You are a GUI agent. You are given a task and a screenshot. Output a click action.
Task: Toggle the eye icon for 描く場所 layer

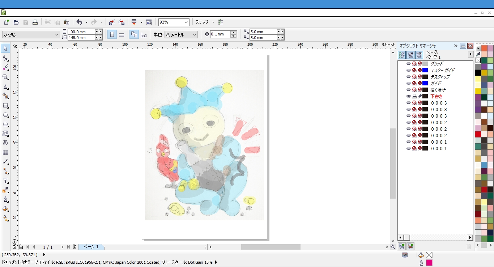pyautogui.click(x=409, y=90)
